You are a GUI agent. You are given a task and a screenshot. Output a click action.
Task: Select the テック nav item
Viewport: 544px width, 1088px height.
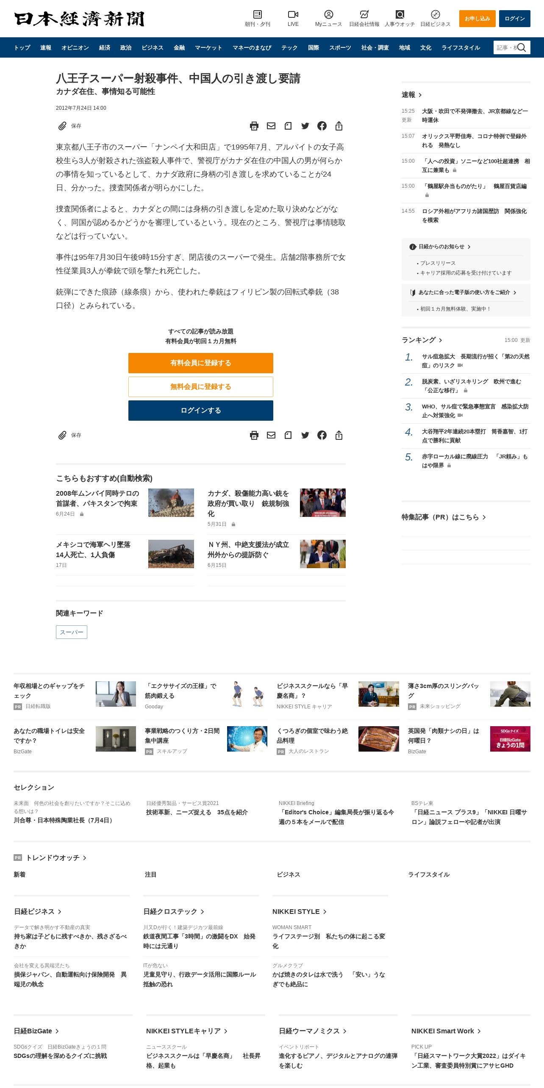[289, 47]
